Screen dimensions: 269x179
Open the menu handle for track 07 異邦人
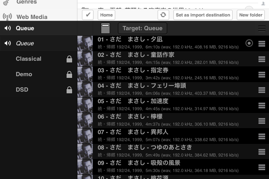(262, 137)
